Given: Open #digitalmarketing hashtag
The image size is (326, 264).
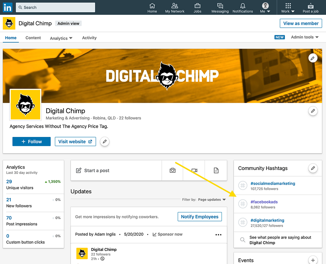Looking at the screenshot, I should coord(267,220).
